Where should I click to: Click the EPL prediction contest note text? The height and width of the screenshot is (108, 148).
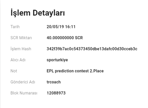[75, 71]
